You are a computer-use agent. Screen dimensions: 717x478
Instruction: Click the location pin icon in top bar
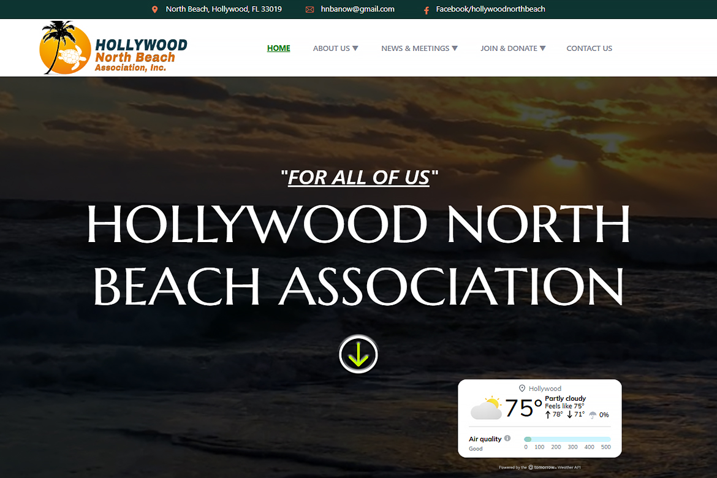coord(154,9)
